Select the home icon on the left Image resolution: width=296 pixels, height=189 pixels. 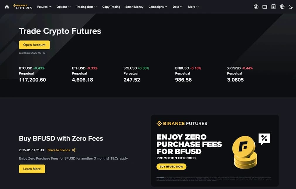(7, 6)
